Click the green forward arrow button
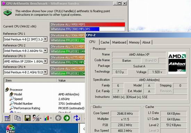Image resolution: width=191 pixels, height=133 pixels. (x=67, y=118)
